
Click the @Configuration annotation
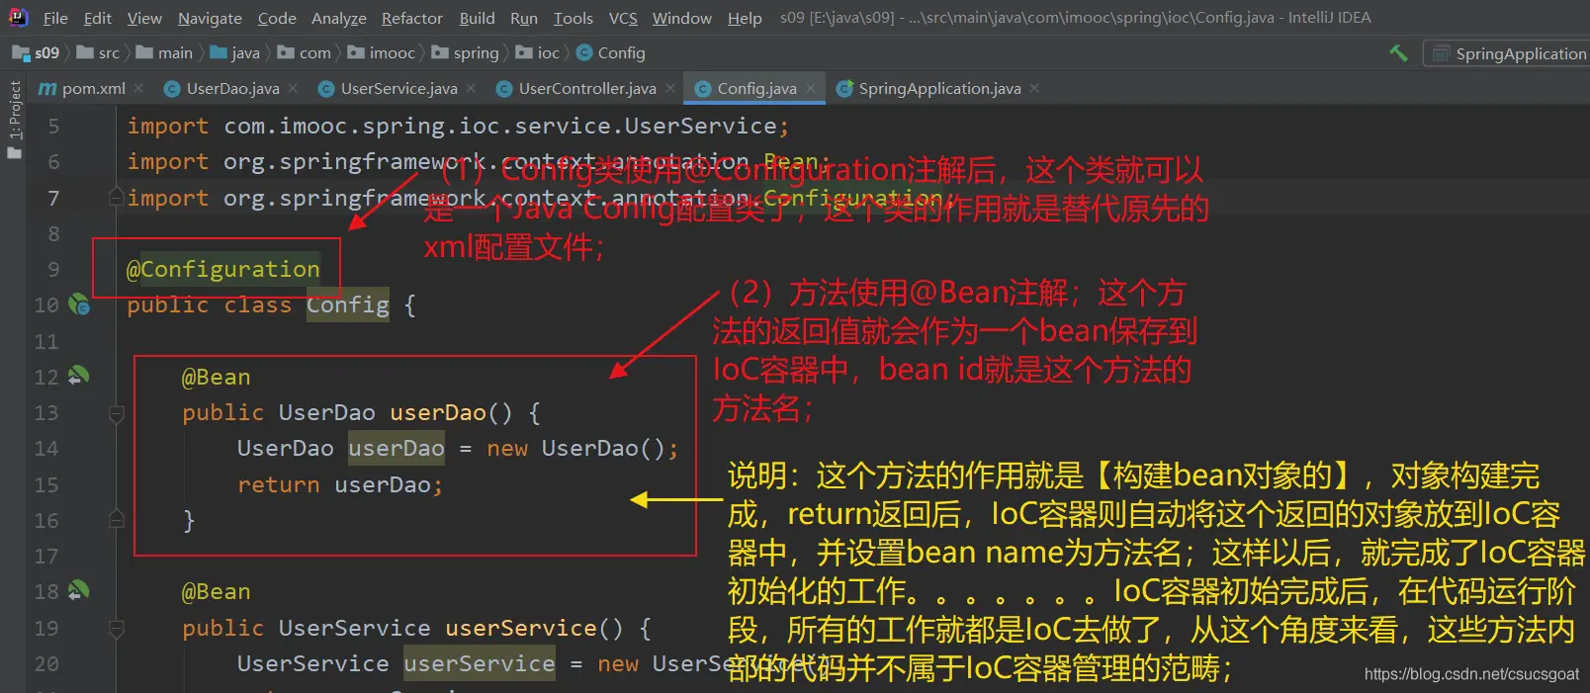pyautogui.click(x=223, y=269)
